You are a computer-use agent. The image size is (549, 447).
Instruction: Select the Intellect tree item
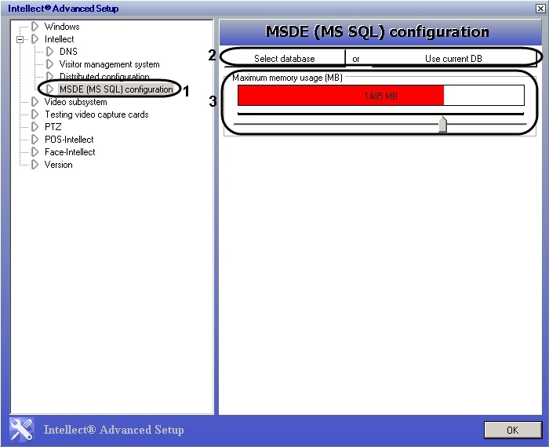(59, 39)
